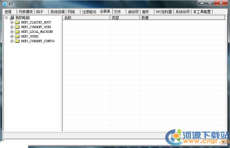Switch to the 文件 tab

(x=119, y=12)
